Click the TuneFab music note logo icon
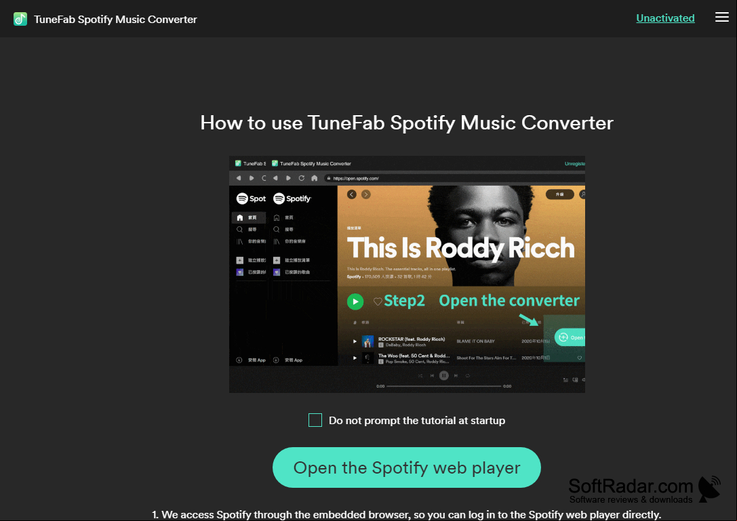Viewport: 737px width, 521px height. (x=20, y=19)
